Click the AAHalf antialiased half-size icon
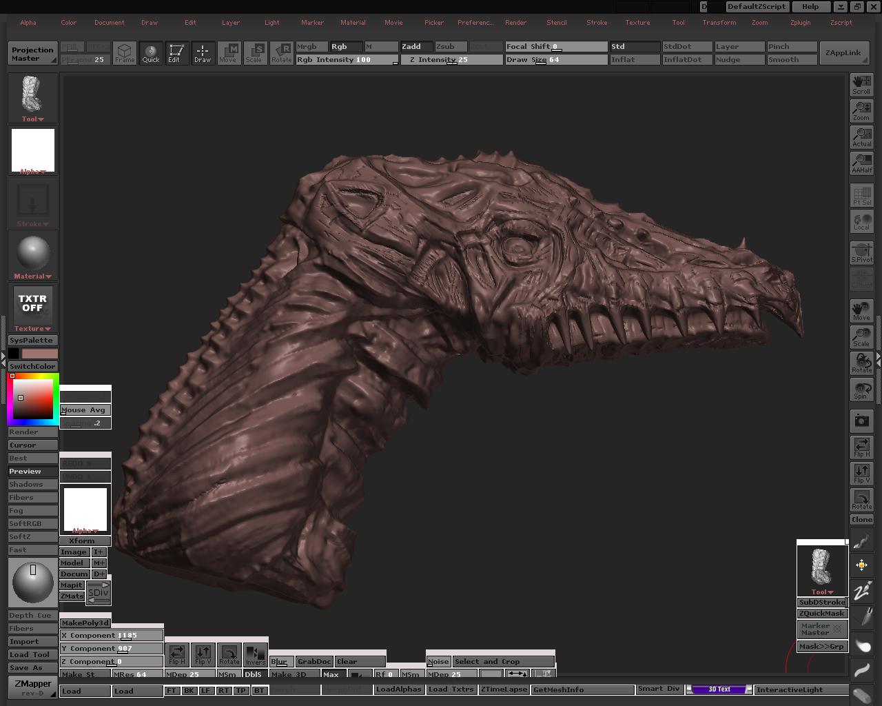Image resolution: width=882 pixels, height=706 pixels. (861, 163)
